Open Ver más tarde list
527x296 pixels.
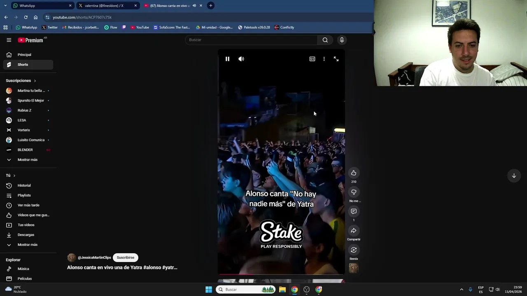tap(28, 205)
